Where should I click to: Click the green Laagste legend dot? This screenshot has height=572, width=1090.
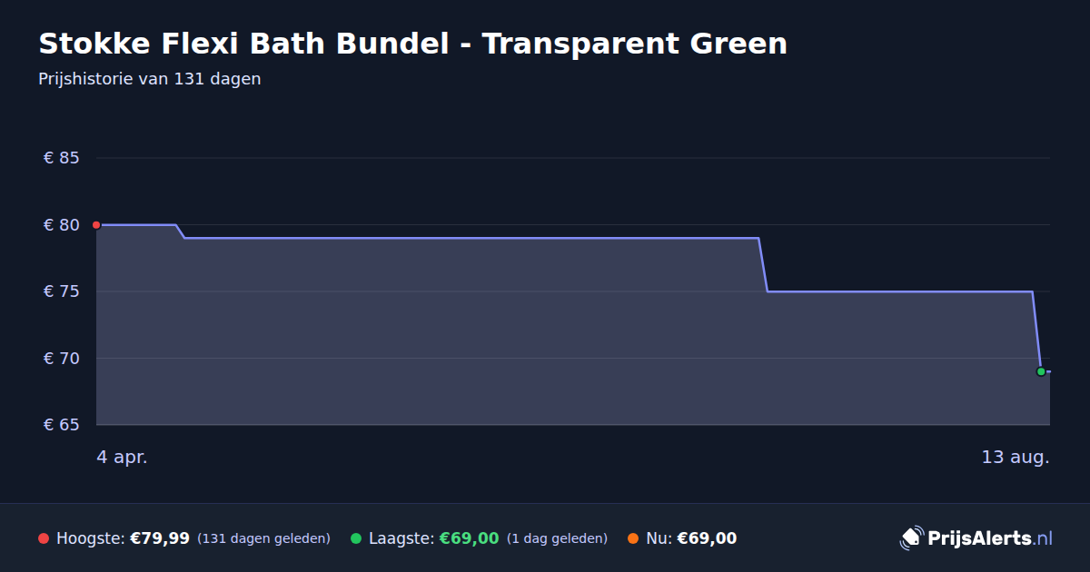(356, 538)
